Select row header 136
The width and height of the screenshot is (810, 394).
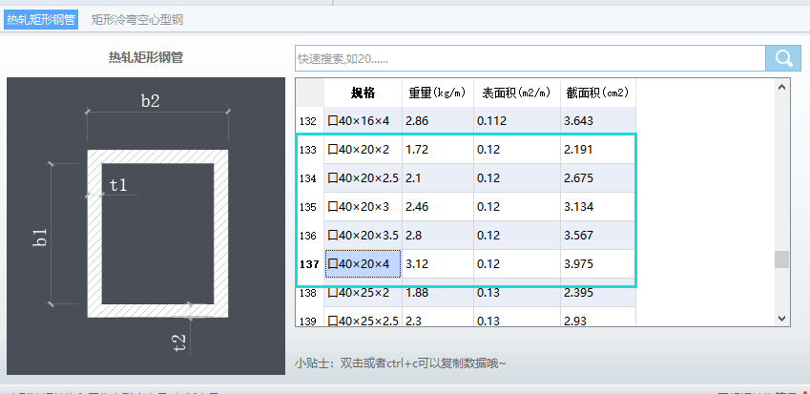[x=310, y=236]
